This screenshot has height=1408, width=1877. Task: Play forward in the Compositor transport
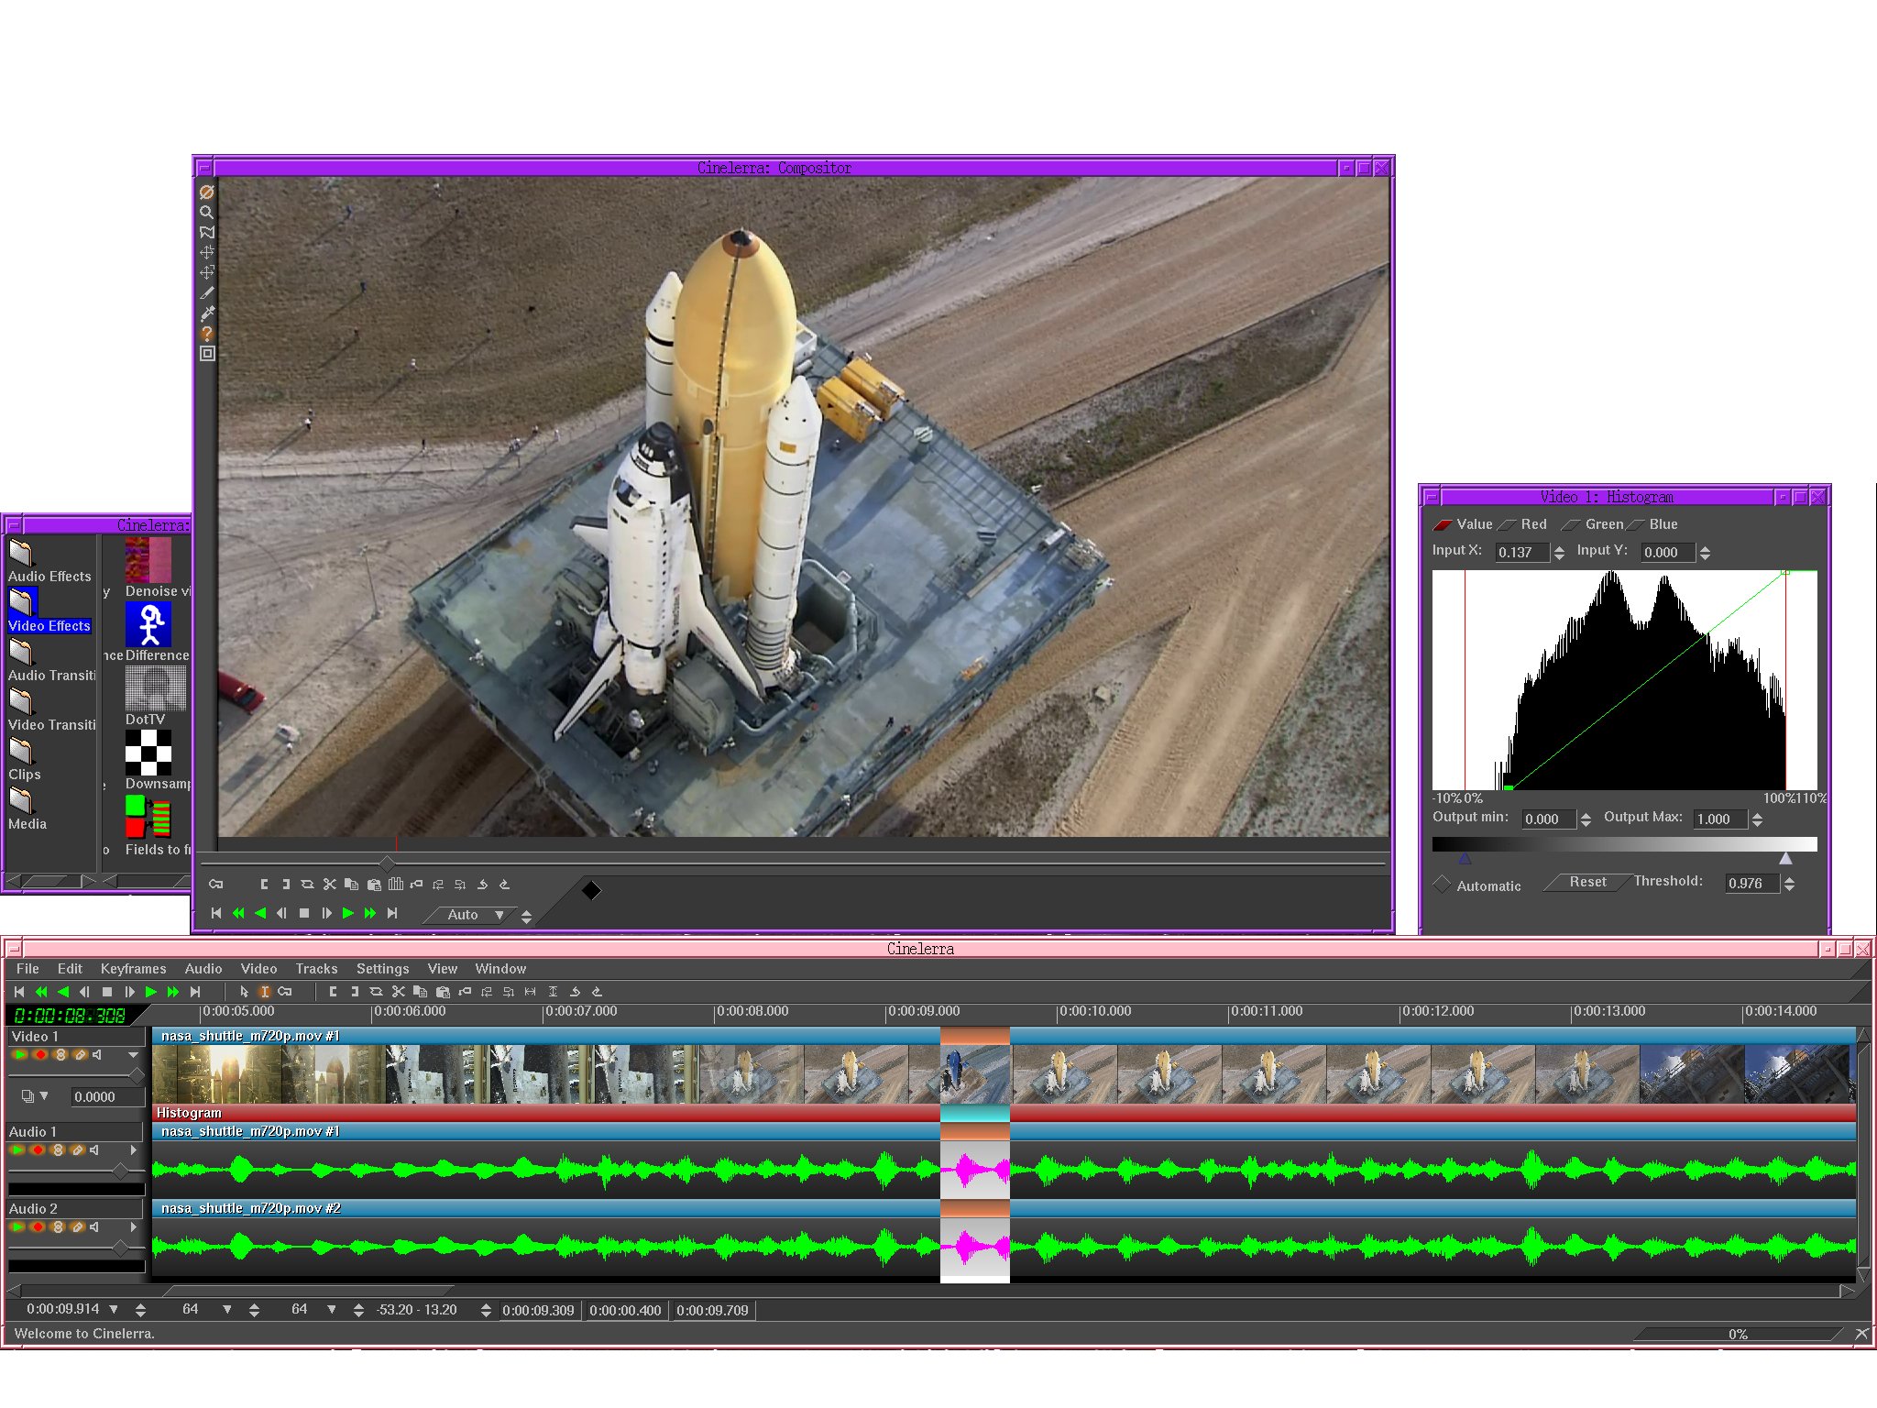pos(348,913)
